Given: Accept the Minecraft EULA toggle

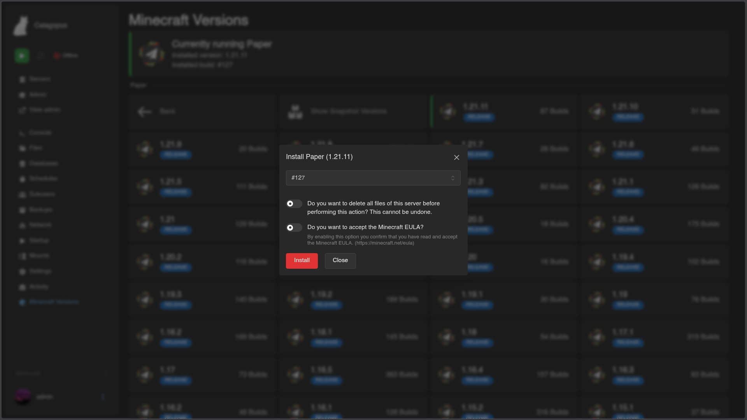Looking at the screenshot, I should point(294,227).
